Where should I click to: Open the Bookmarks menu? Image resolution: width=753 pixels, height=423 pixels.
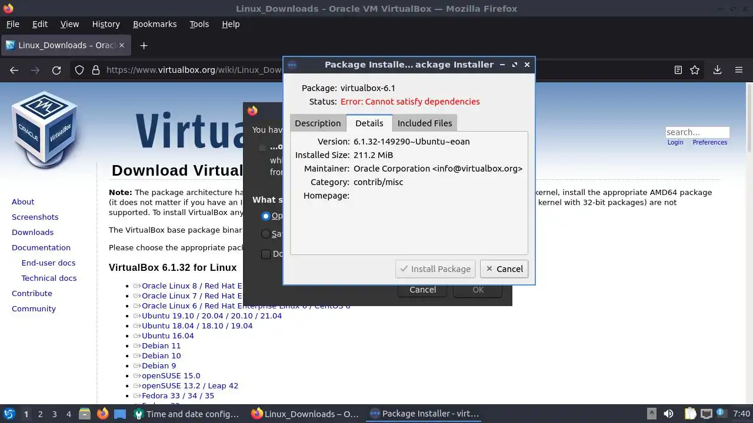coord(155,24)
